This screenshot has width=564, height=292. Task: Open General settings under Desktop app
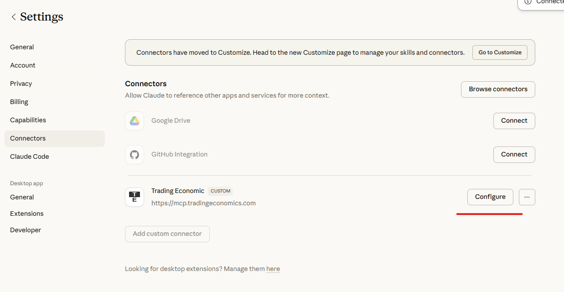pos(22,197)
